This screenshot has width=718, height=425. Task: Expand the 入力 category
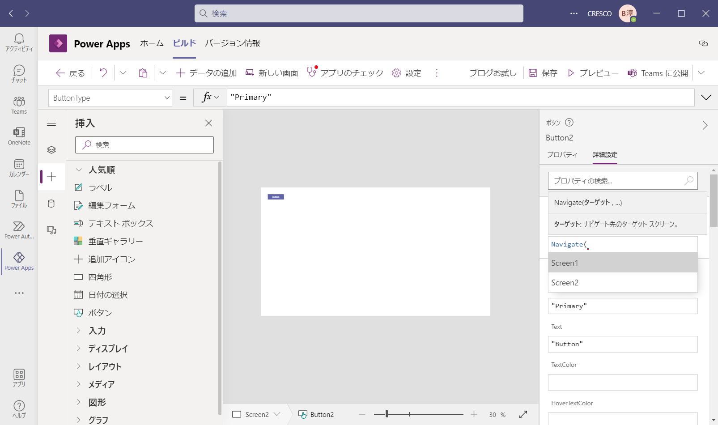point(79,331)
